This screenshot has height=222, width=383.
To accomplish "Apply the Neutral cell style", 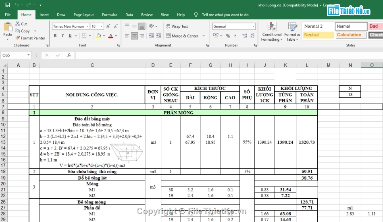I will (318, 35).
